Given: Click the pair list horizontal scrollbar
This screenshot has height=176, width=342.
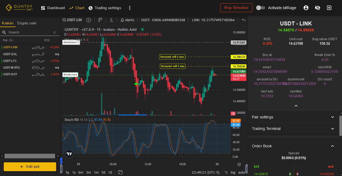Looking at the screenshot, I should click(30, 156).
